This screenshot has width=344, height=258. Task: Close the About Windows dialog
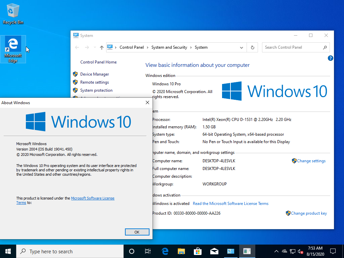point(147,102)
